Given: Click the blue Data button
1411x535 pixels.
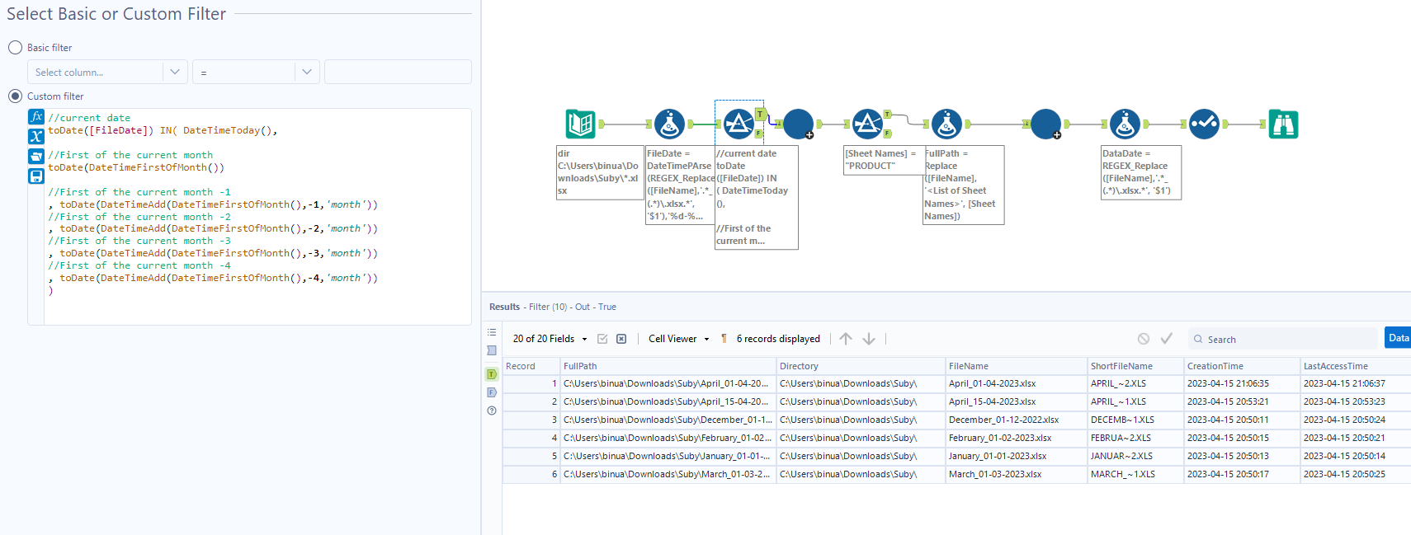Looking at the screenshot, I should pyautogui.click(x=1399, y=338).
